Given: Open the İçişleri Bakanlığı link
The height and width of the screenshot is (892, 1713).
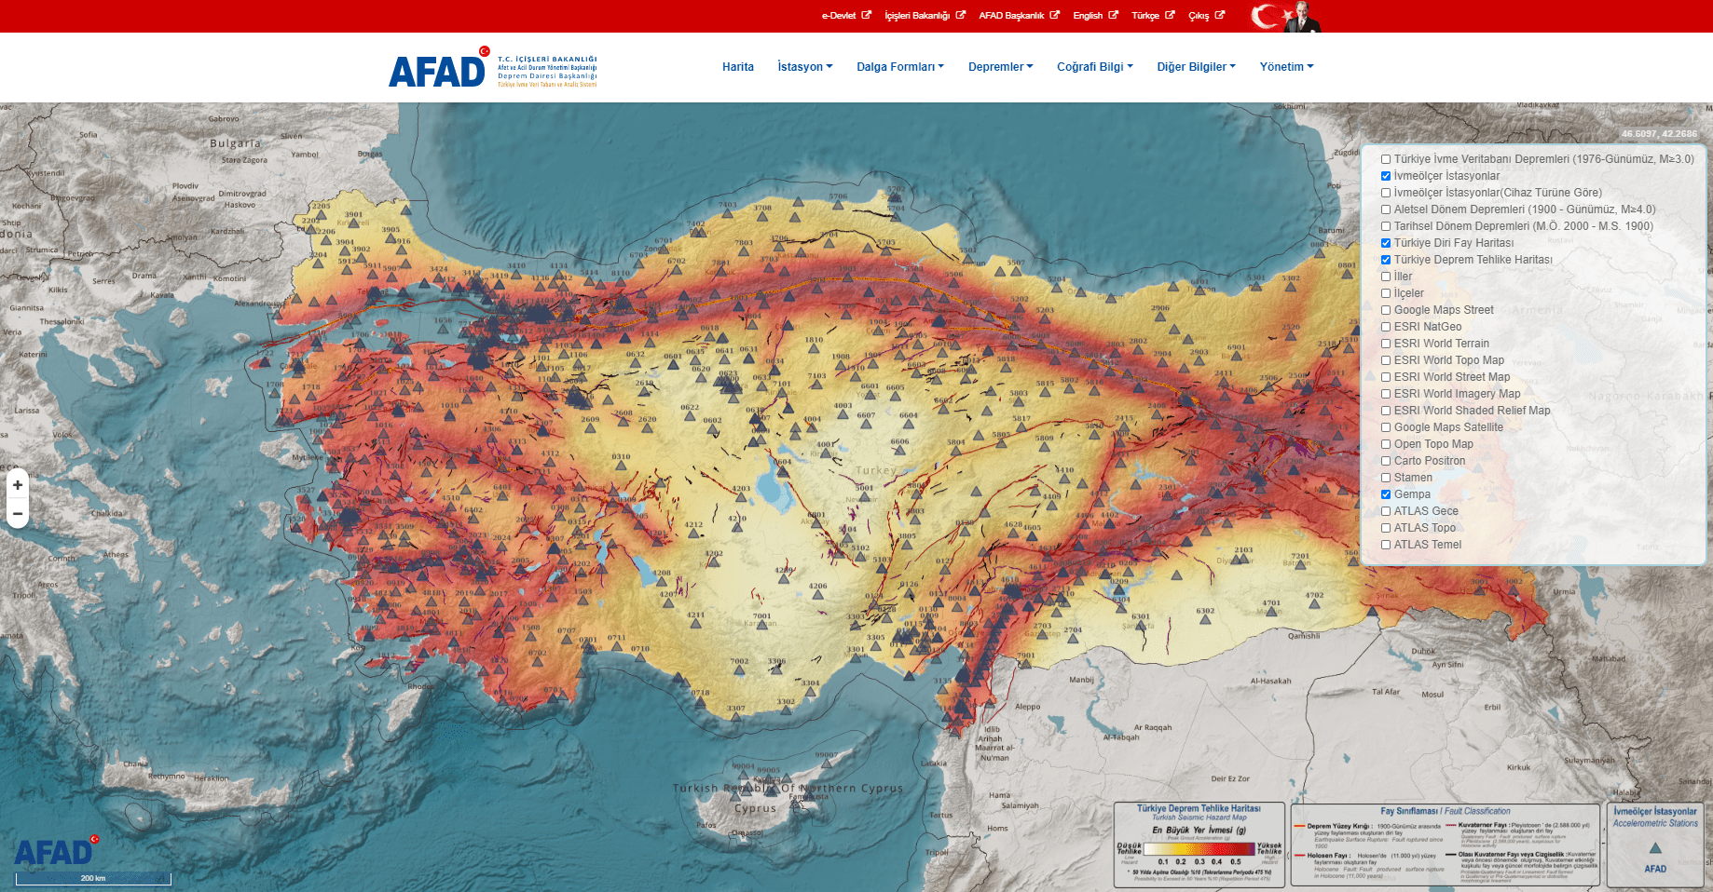Looking at the screenshot, I should [x=917, y=16].
